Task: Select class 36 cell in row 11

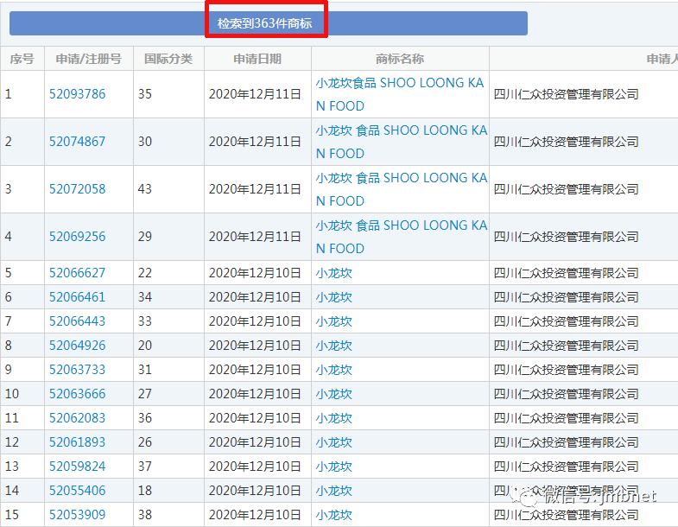Action: [168, 418]
